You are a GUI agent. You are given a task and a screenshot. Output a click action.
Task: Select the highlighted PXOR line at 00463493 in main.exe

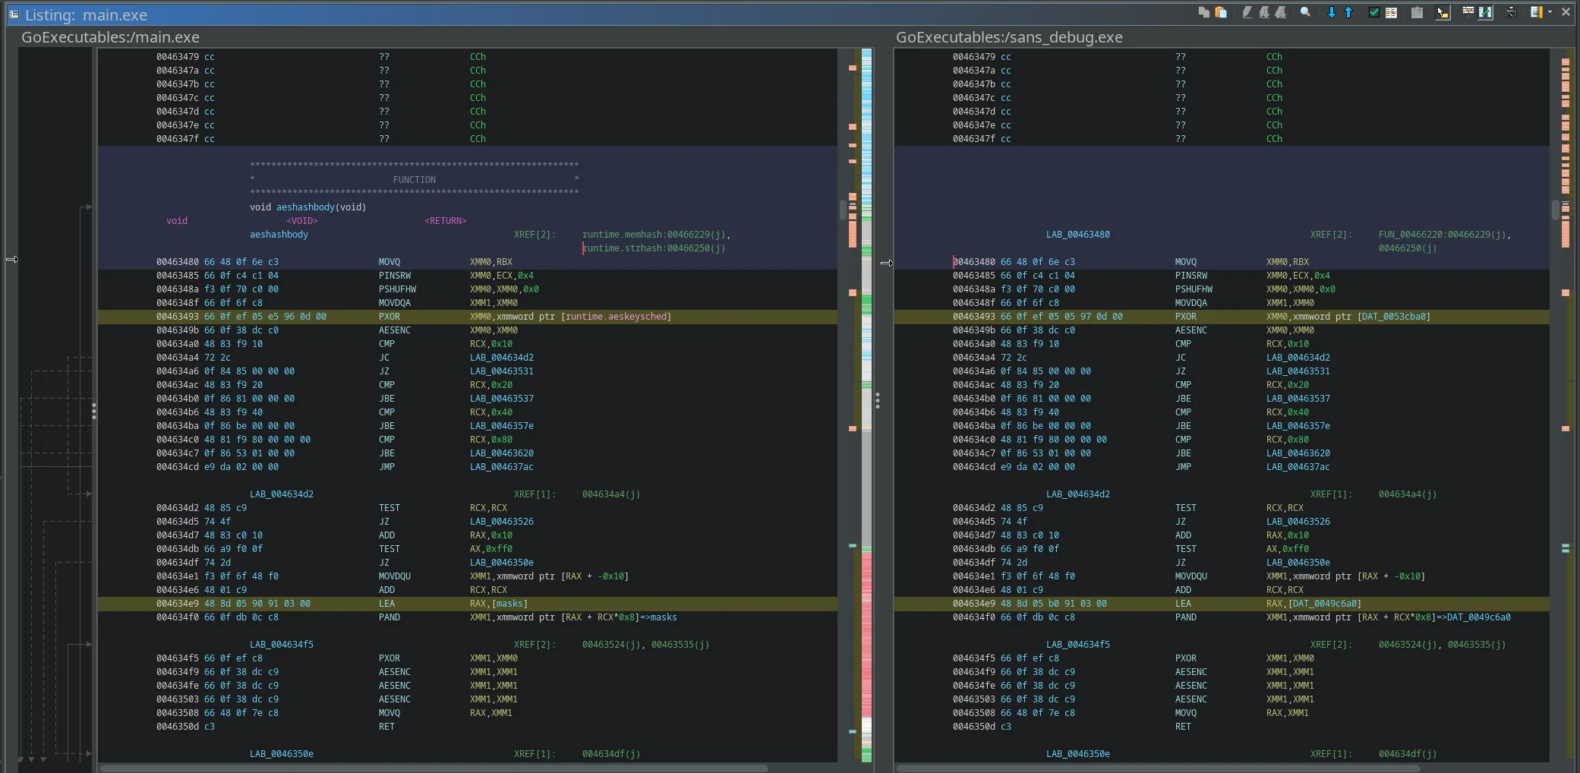click(x=467, y=317)
